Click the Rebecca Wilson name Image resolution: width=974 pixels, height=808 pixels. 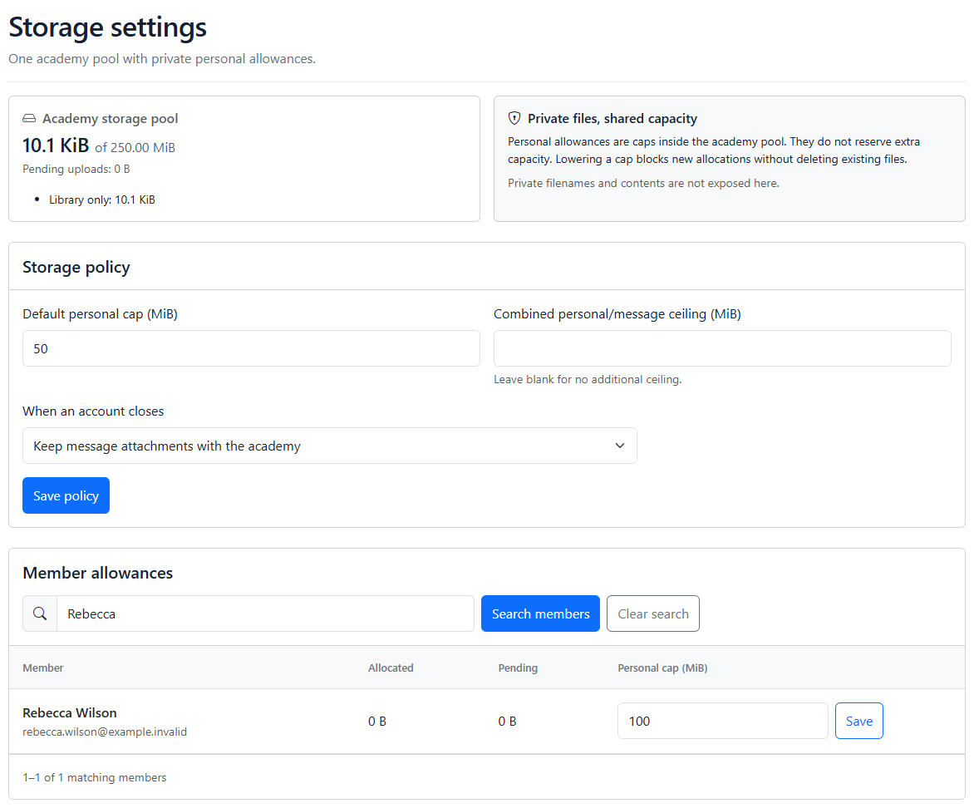[70, 713]
